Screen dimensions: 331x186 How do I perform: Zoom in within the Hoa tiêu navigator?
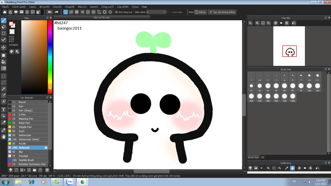(257, 23)
